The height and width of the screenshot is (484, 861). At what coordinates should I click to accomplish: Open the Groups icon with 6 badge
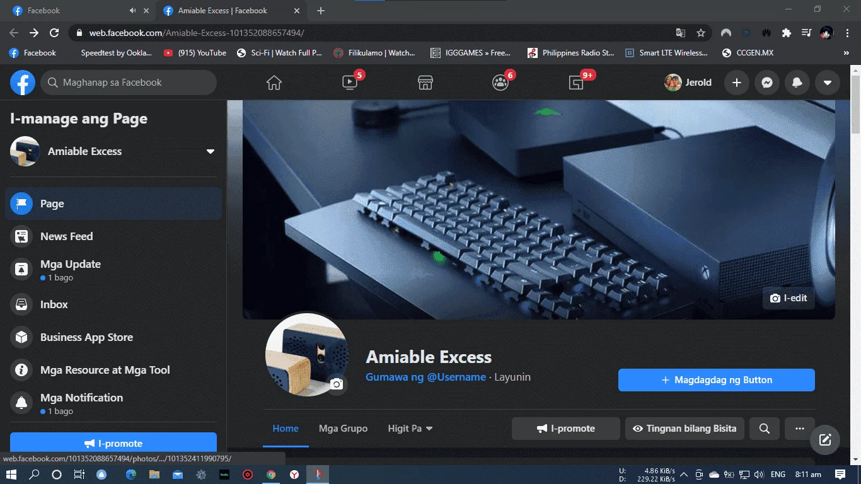pos(500,83)
